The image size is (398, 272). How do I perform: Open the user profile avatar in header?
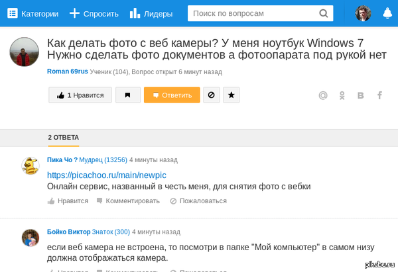363,13
